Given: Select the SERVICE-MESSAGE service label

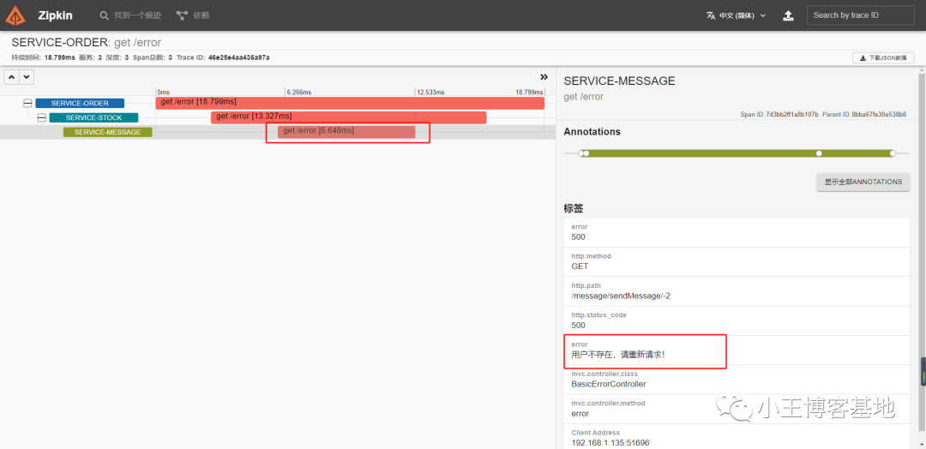Looking at the screenshot, I should [107, 132].
